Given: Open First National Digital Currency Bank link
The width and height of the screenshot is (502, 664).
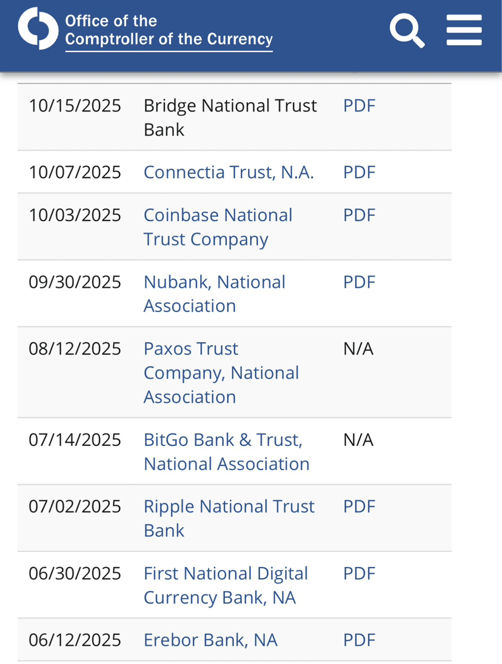Looking at the screenshot, I should pos(226,585).
